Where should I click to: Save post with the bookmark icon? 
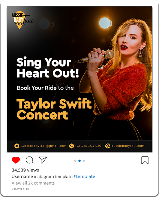point(145,160)
